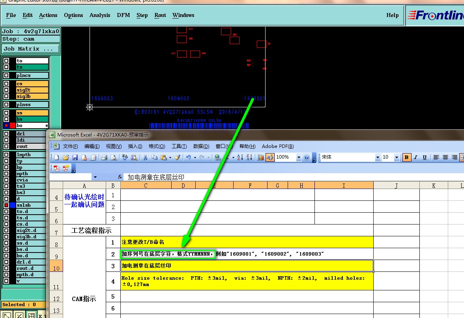Click the Align Left icon
The width and height of the screenshot is (464, 318).
point(436,157)
